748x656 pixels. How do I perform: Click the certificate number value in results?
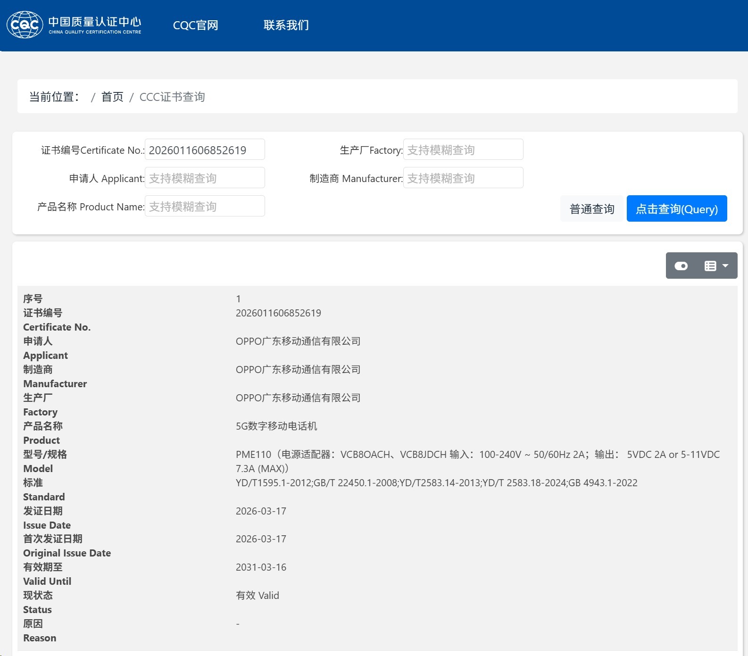pos(278,313)
